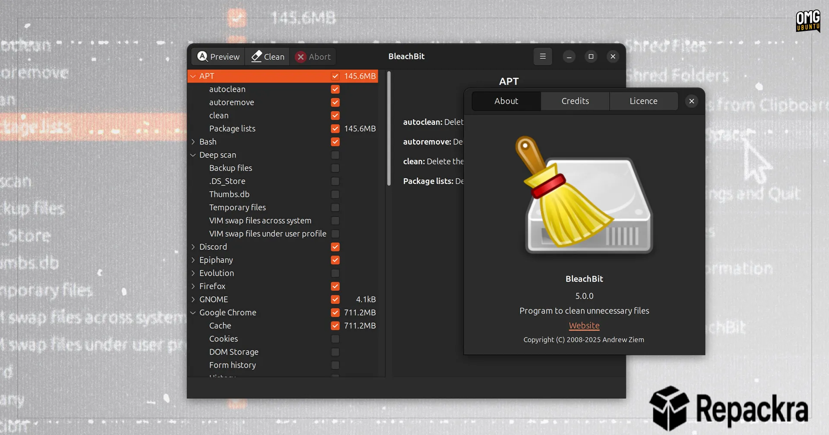Click the Clean eraser icon
The image size is (829, 435).
click(x=256, y=56)
